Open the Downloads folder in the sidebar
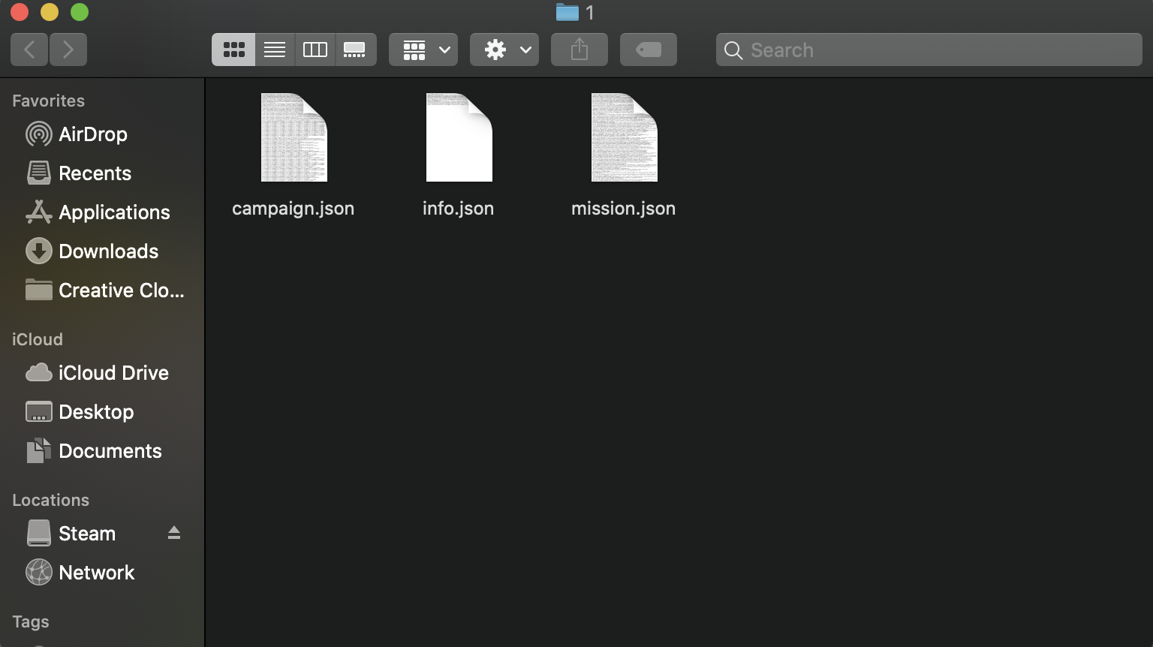Viewport: 1153px width, 647px height. (108, 251)
